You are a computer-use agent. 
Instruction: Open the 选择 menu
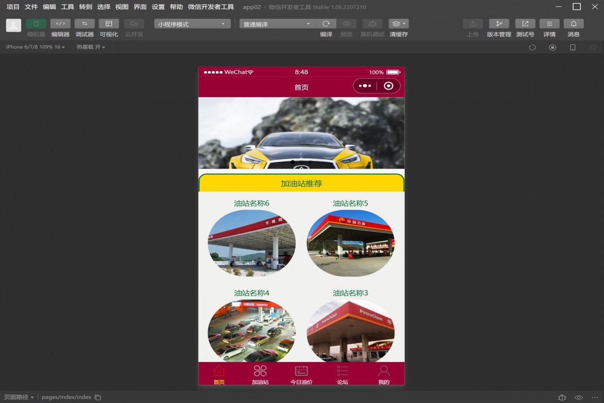(x=104, y=7)
